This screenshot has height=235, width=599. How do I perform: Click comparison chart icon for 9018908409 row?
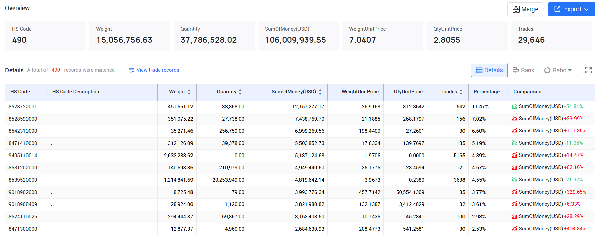coord(515,204)
